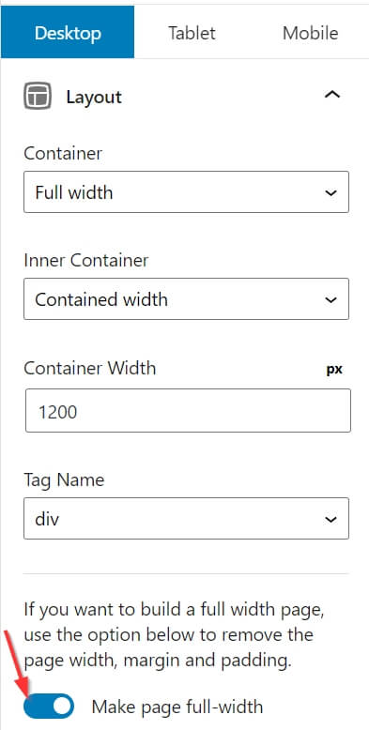Click the Container Width 1200 field
The image size is (369, 730).
188,411
